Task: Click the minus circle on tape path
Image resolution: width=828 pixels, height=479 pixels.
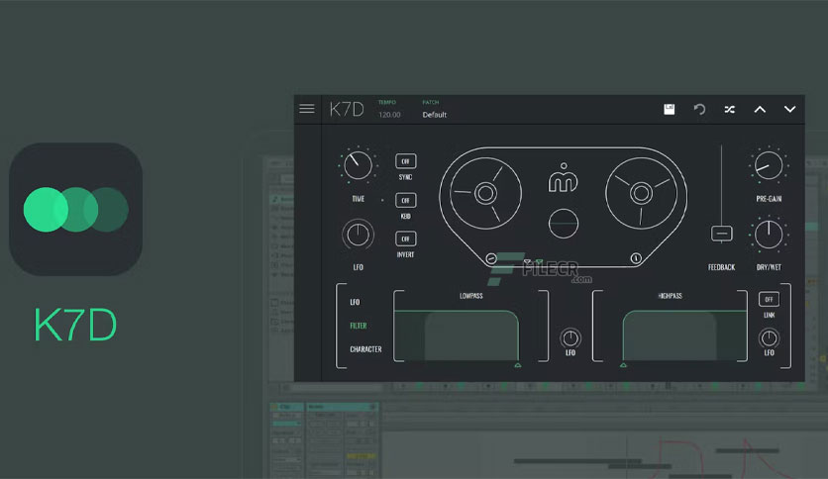Action: pos(491,258)
